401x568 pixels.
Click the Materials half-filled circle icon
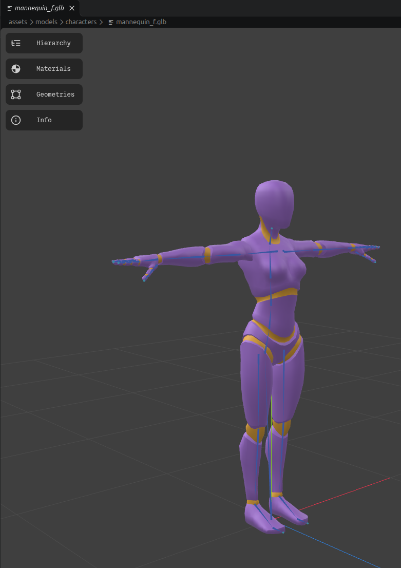(16, 69)
